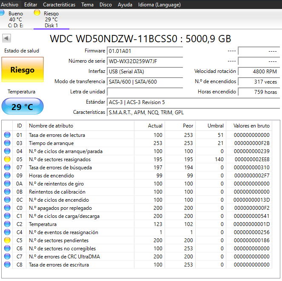Select the Bueno 40 °C disk tab
Viewport: 282px width, 281px height.
(x=16, y=19)
